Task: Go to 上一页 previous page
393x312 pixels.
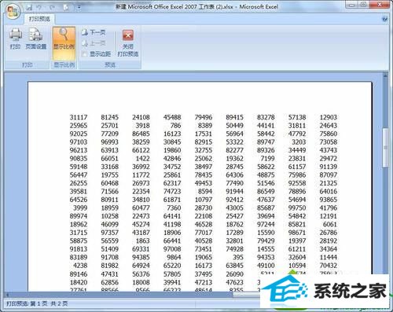Action: [94, 43]
